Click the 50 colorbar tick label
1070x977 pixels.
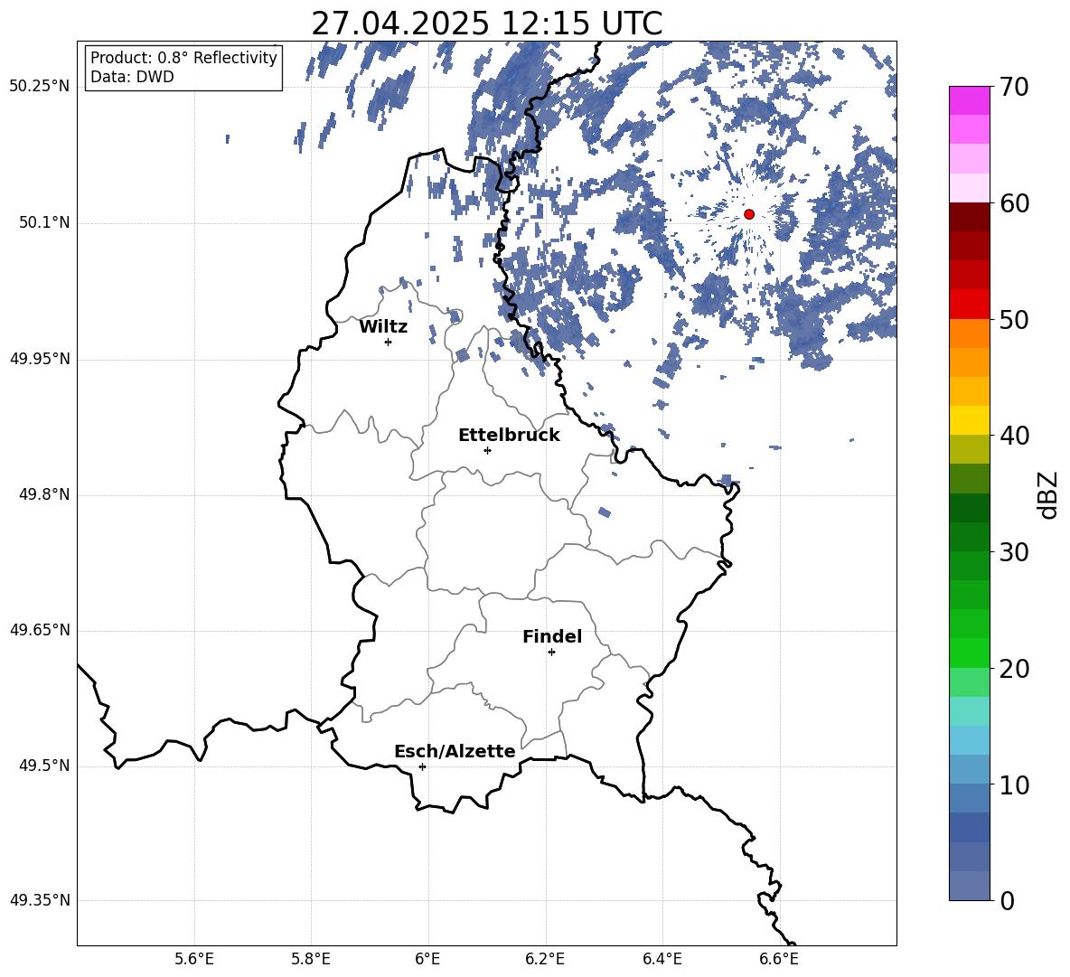click(x=1014, y=319)
